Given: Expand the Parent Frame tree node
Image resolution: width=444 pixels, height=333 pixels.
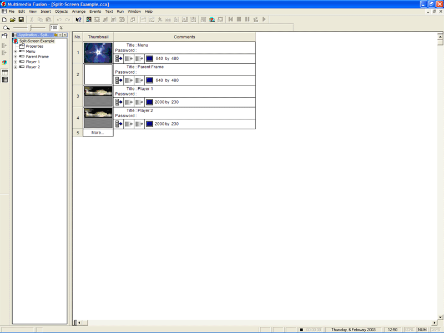Looking at the screenshot, I should click(x=16, y=57).
